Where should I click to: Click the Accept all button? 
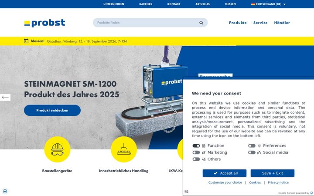(x=225, y=173)
